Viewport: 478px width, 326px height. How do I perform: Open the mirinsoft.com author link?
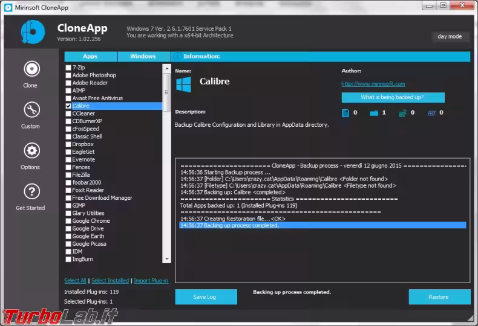tap(373, 84)
